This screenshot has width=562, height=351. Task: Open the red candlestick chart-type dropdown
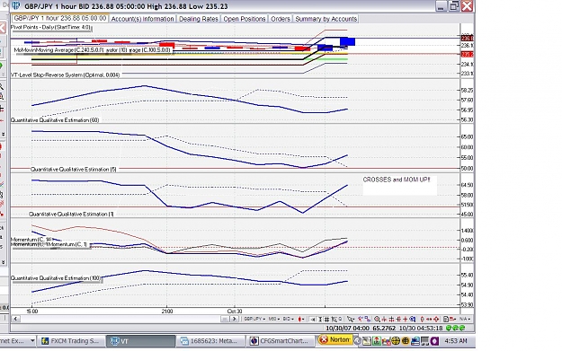(x=301, y=319)
